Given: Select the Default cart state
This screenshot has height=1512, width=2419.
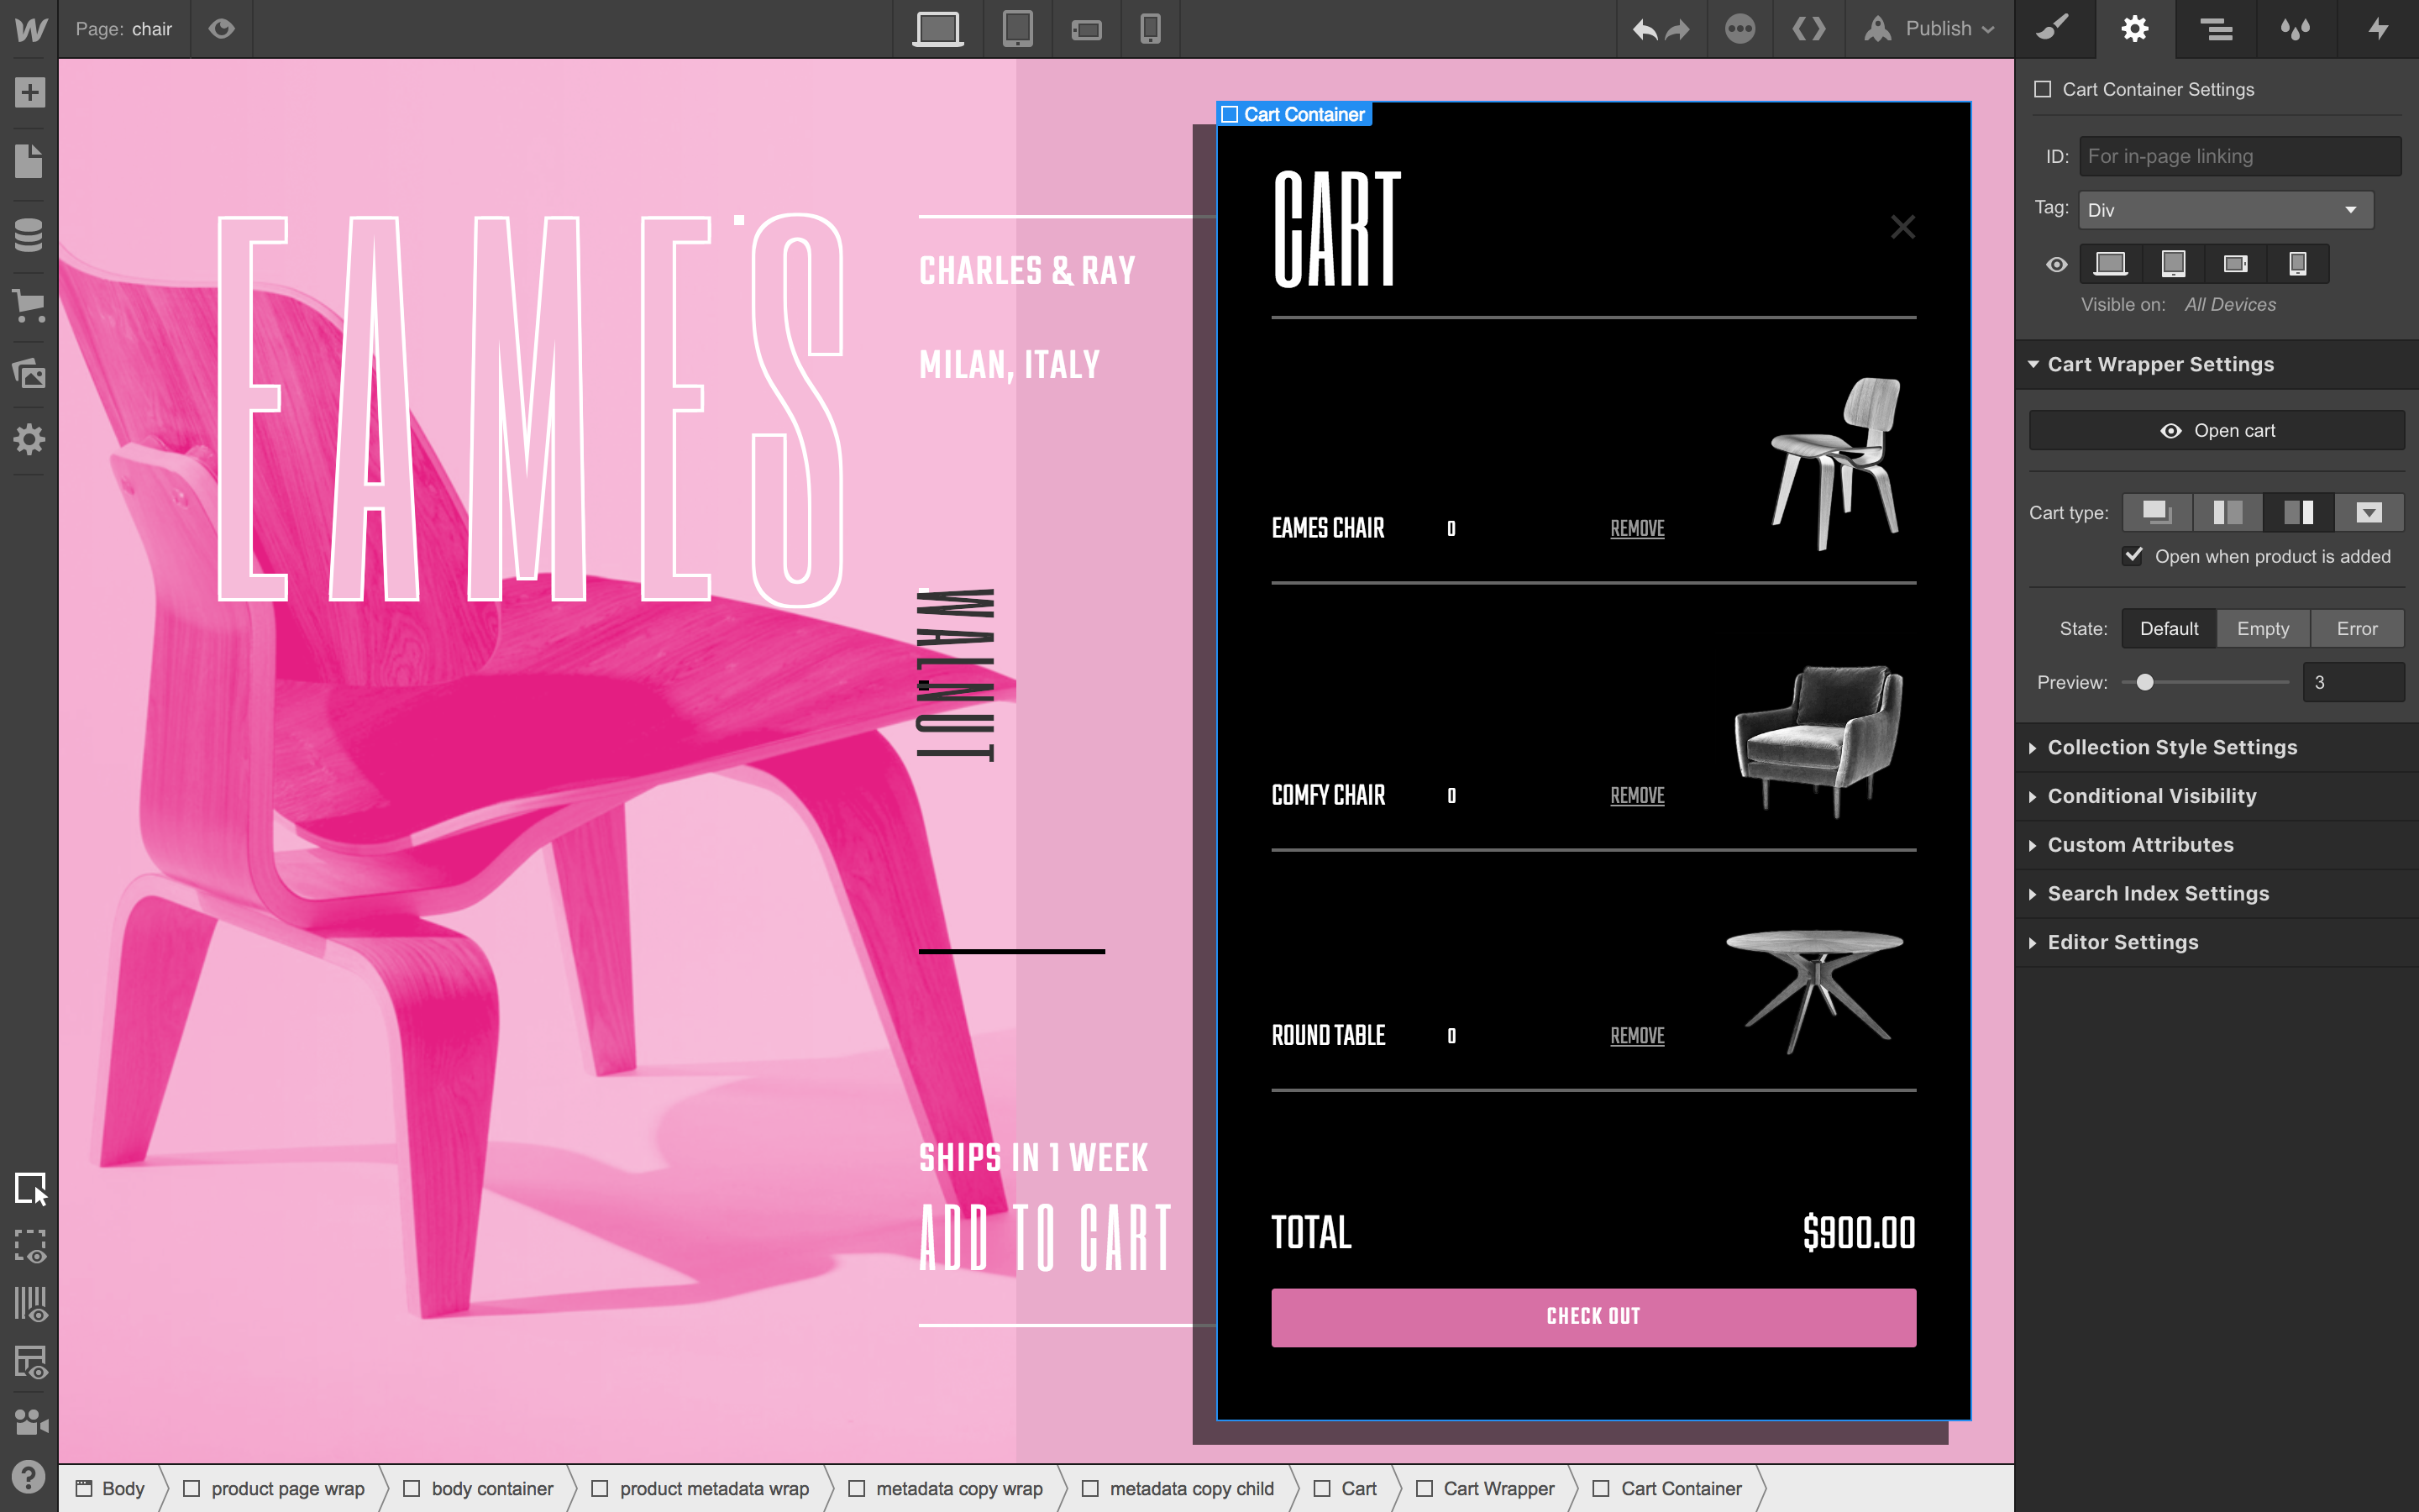Looking at the screenshot, I should 2169,629.
